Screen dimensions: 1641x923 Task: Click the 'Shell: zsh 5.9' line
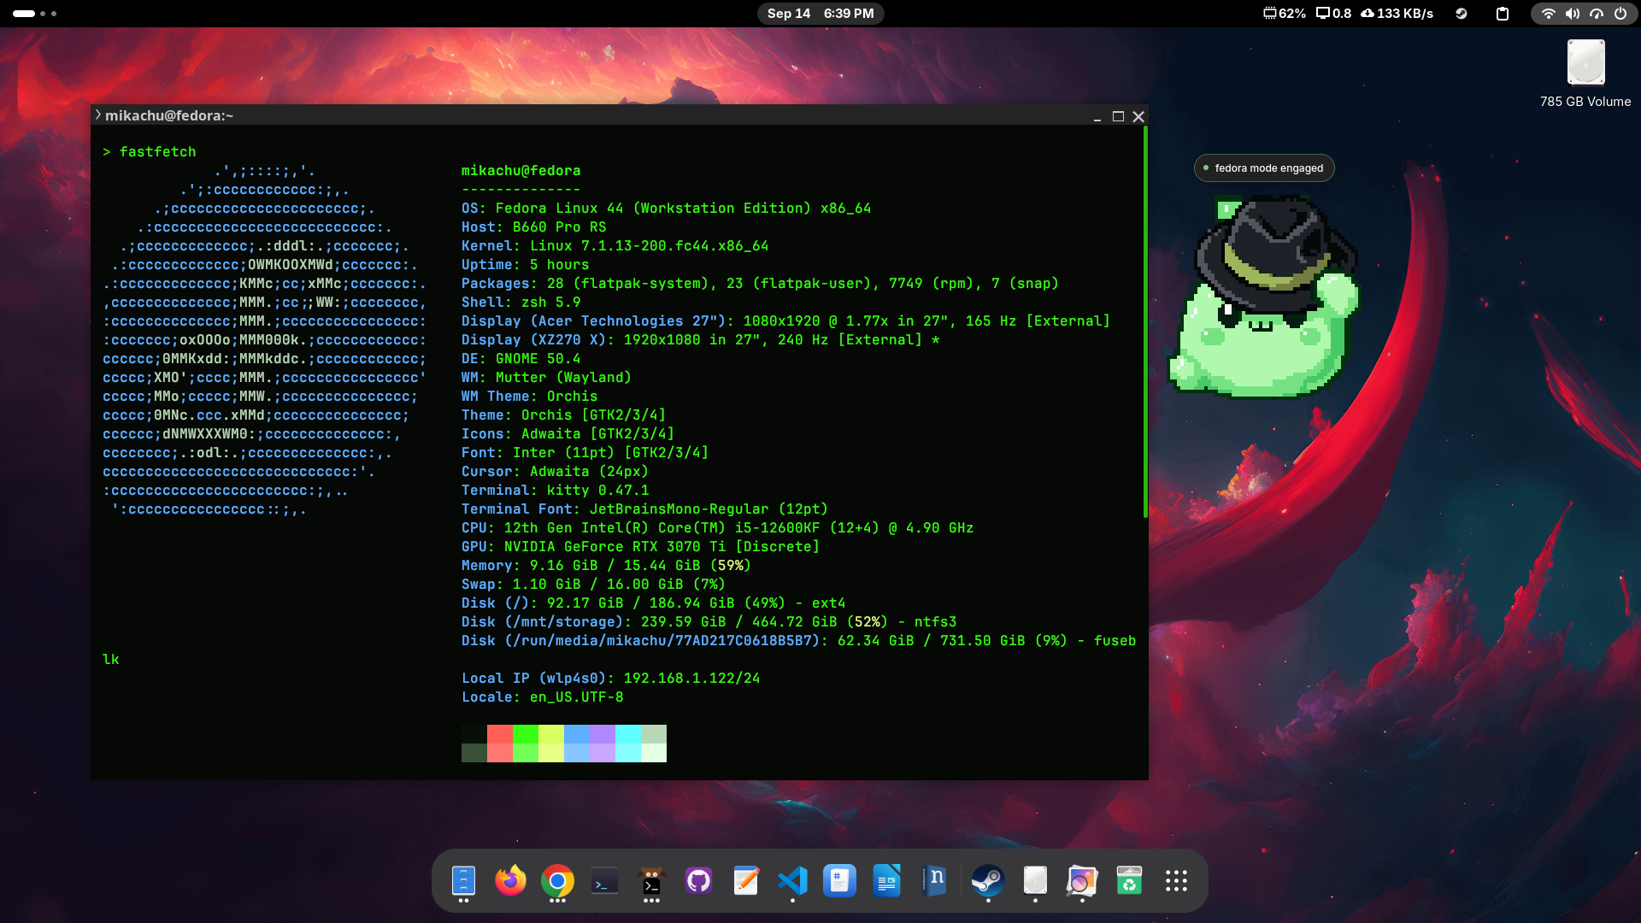(x=521, y=303)
